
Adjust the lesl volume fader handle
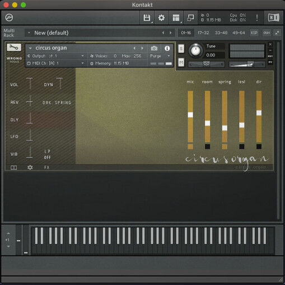click(242, 125)
